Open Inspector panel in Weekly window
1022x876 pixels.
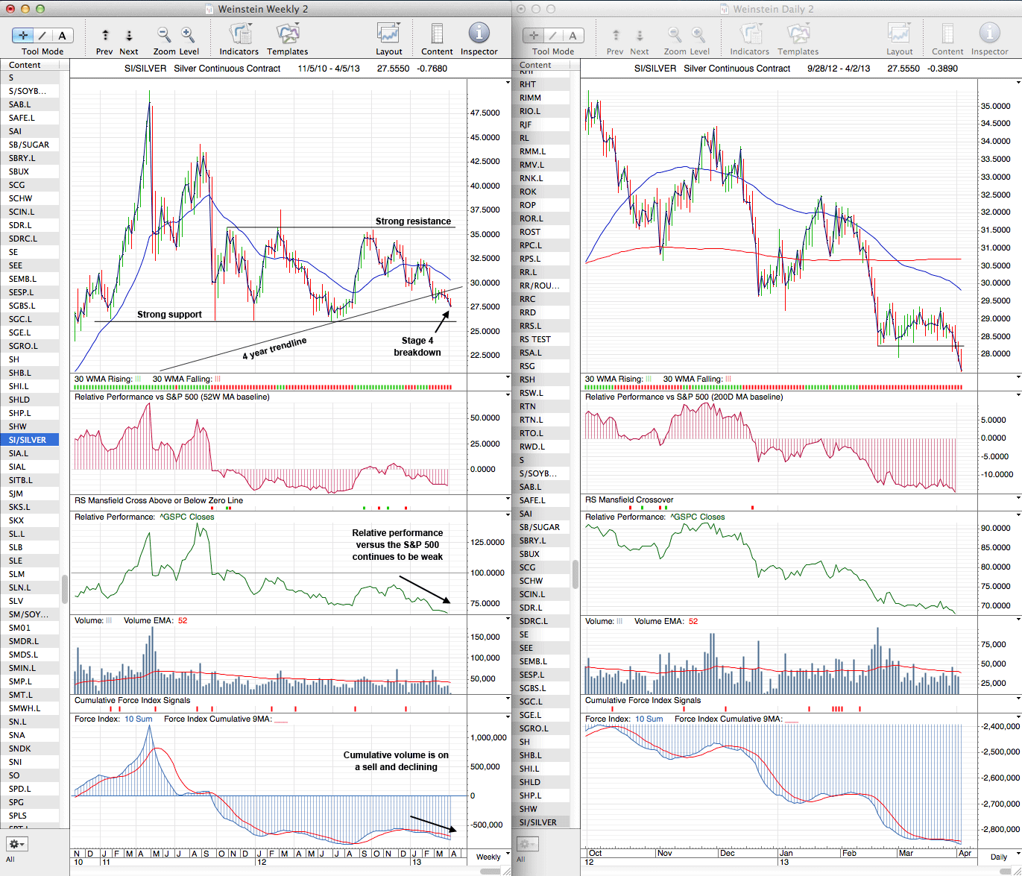pos(479,35)
